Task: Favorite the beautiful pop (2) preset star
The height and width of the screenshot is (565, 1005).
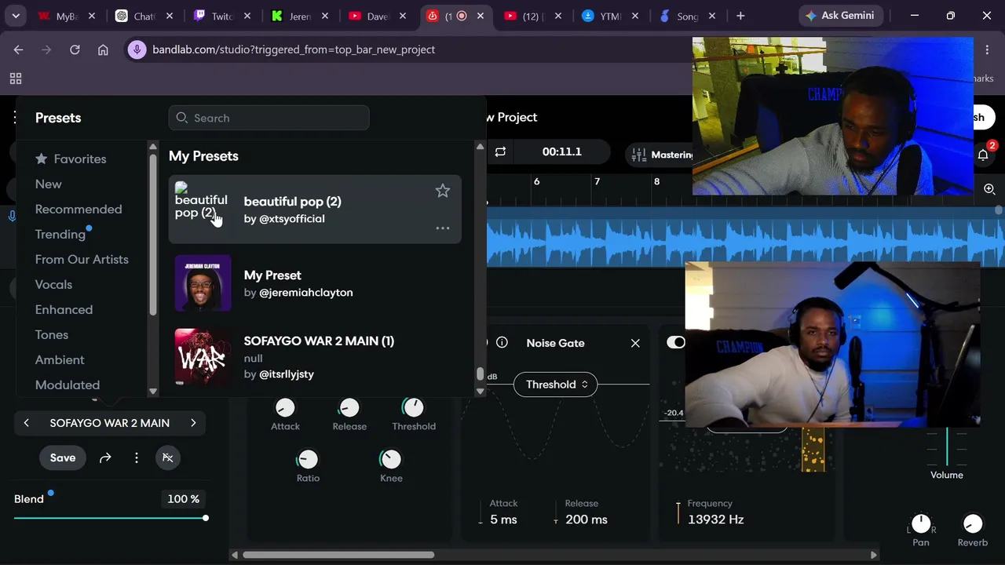Action: click(x=443, y=191)
